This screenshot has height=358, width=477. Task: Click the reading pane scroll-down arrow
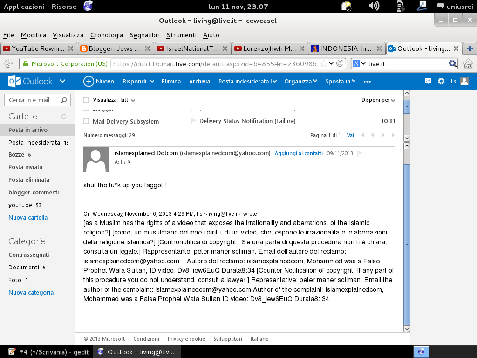[x=407, y=329]
